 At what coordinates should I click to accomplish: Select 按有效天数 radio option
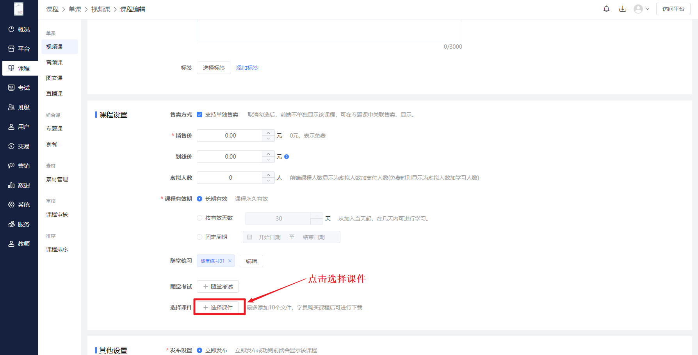tap(199, 218)
